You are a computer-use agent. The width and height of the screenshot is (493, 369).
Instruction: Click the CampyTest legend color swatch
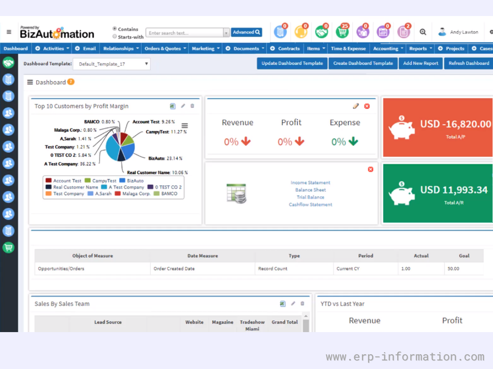point(88,180)
